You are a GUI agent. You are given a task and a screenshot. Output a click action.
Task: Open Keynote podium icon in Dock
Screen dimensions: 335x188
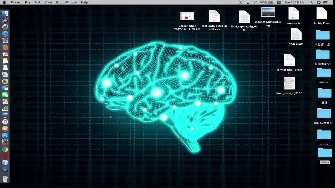[5, 115]
